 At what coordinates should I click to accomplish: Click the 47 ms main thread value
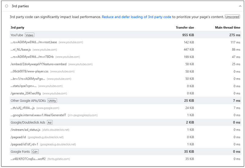pyautogui.click(x=236, y=57)
